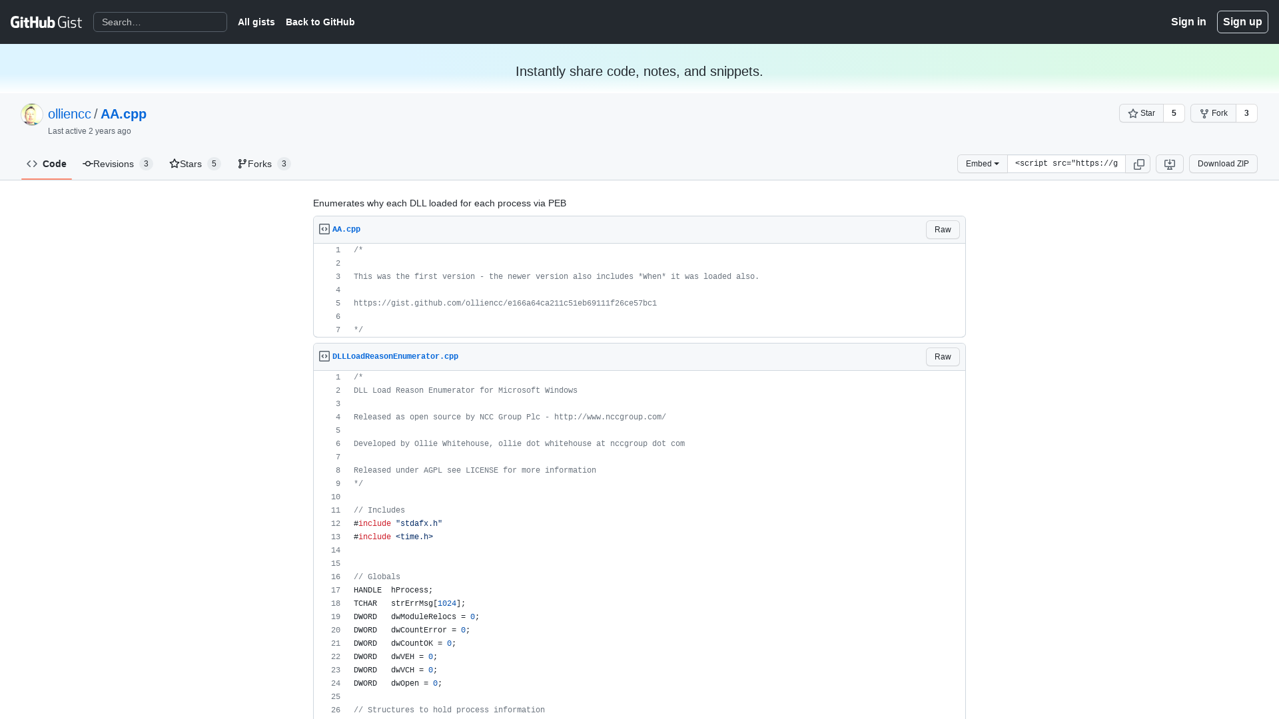Viewport: 1279px width, 719px height.
Task: Click the file icon beside AA.cpp
Action: [x=324, y=229]
